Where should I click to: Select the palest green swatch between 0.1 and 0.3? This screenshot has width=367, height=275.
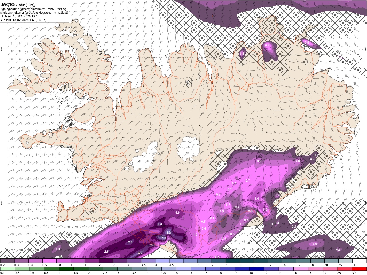[x=7, y=269]
